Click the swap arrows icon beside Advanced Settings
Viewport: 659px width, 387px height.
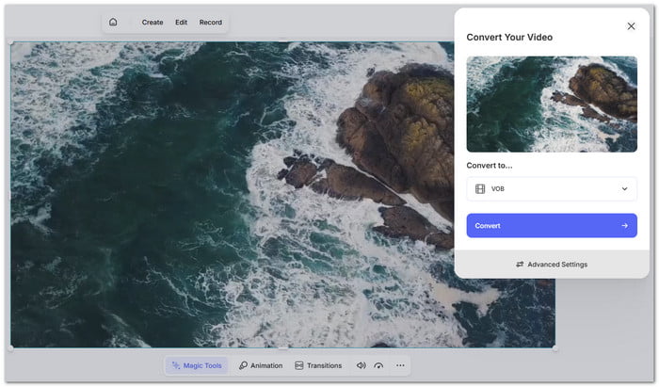click(x=520, y=265)
